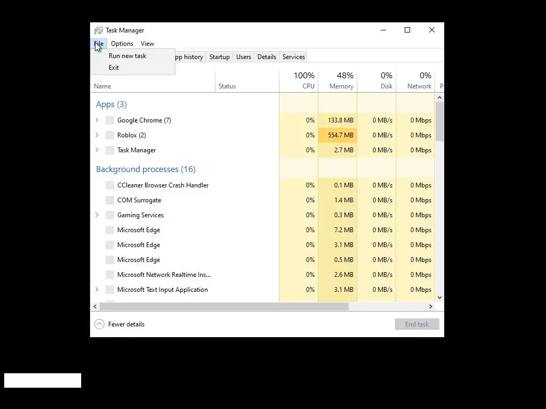Select the Task Manager process row
The width and height of the screenshot is (546, 409).
[263, 150]
